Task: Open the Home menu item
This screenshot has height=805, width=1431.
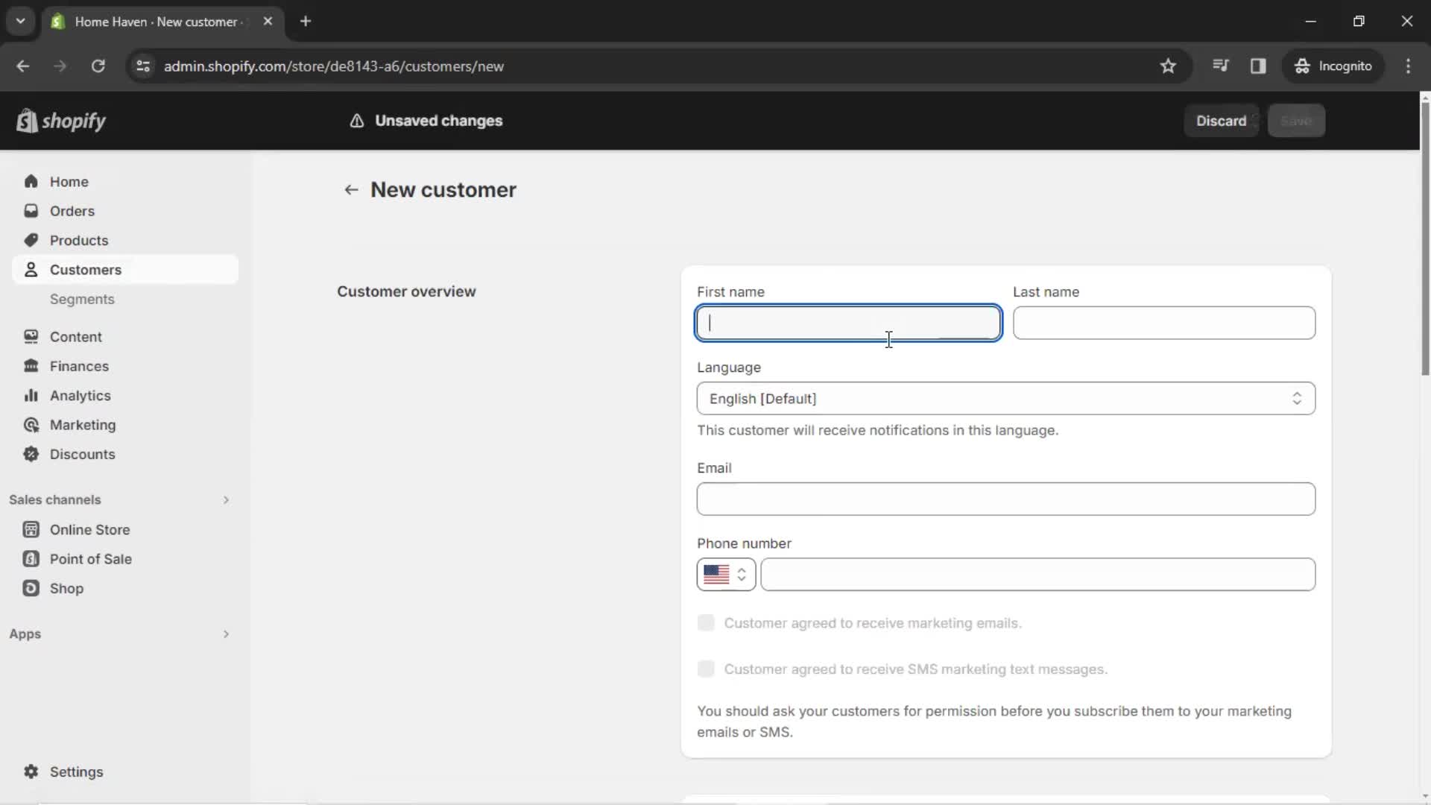Action: (x=69, y=181)
